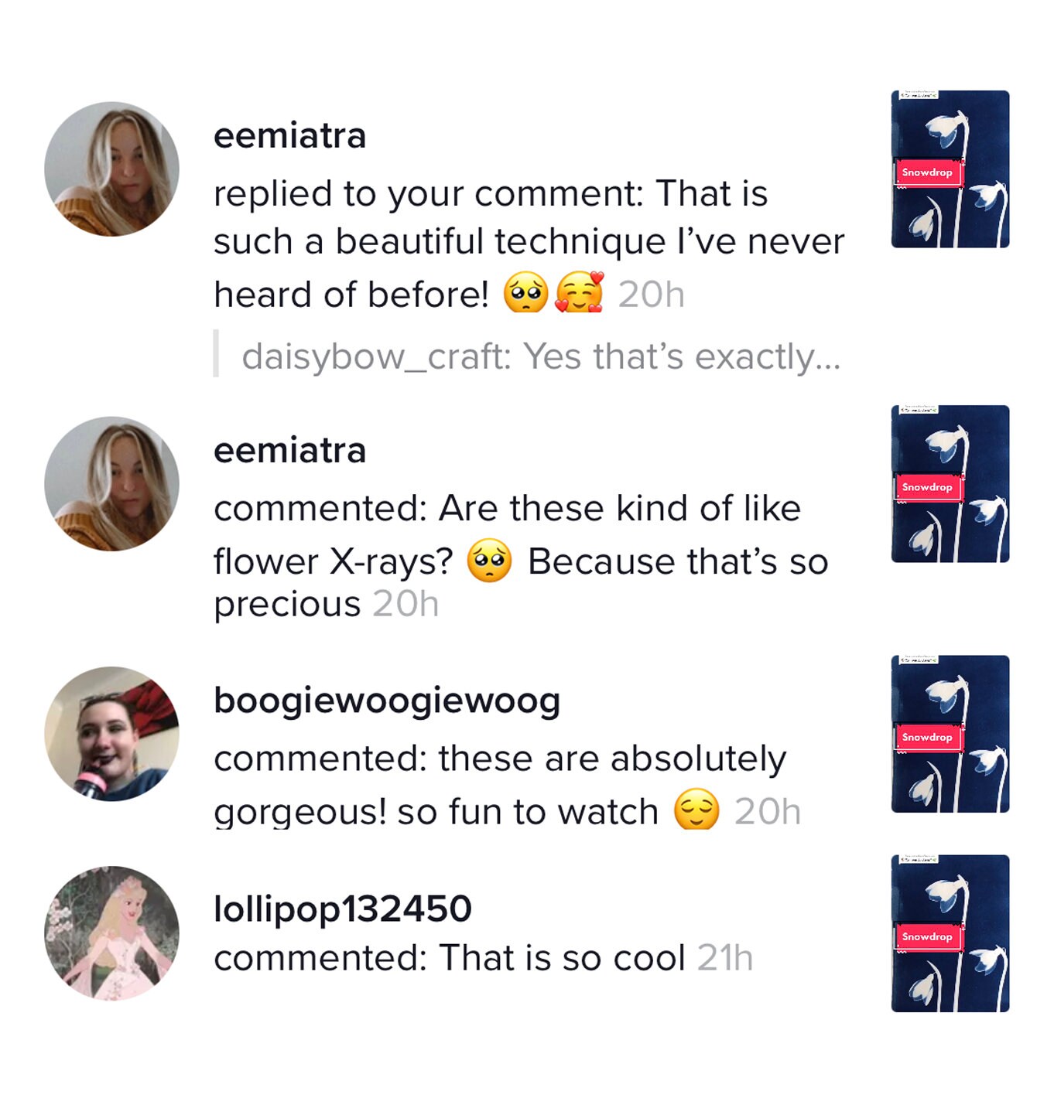Viewport: 1054px width, 1115px height.
Task: Open the lollipop132450 username link
Action: pos(342,909)
